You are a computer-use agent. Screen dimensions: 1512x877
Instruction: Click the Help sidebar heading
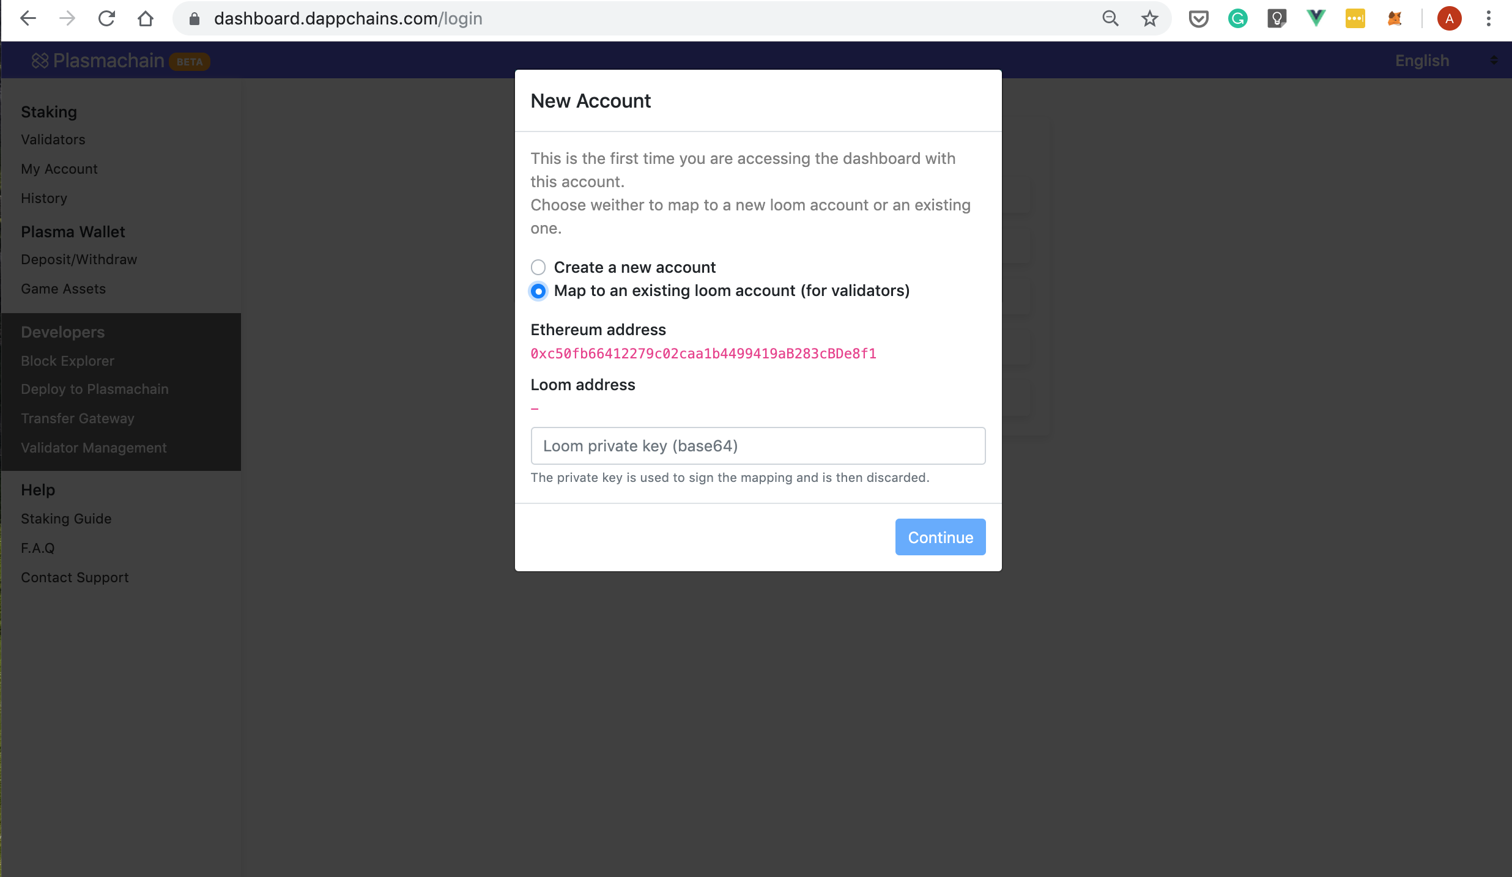coord(38,490)
